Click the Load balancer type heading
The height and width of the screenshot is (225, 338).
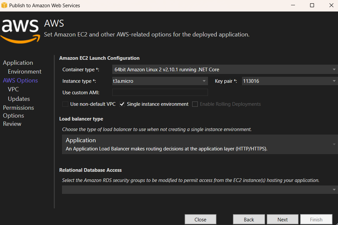coord(81,119)
